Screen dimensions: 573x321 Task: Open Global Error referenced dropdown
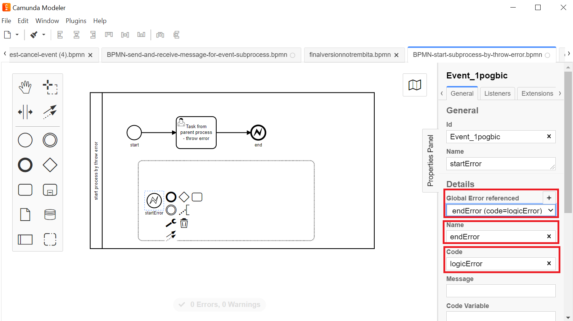(501, 211)
